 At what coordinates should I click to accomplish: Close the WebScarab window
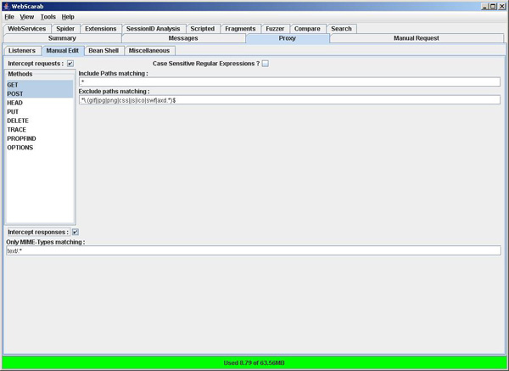pyautogui.click(x=501, y=6)
